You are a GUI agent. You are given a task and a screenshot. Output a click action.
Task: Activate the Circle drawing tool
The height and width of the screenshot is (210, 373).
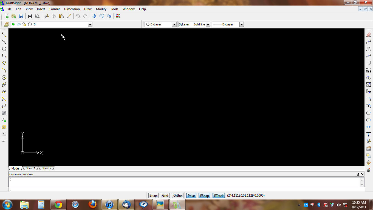point(4,77)
